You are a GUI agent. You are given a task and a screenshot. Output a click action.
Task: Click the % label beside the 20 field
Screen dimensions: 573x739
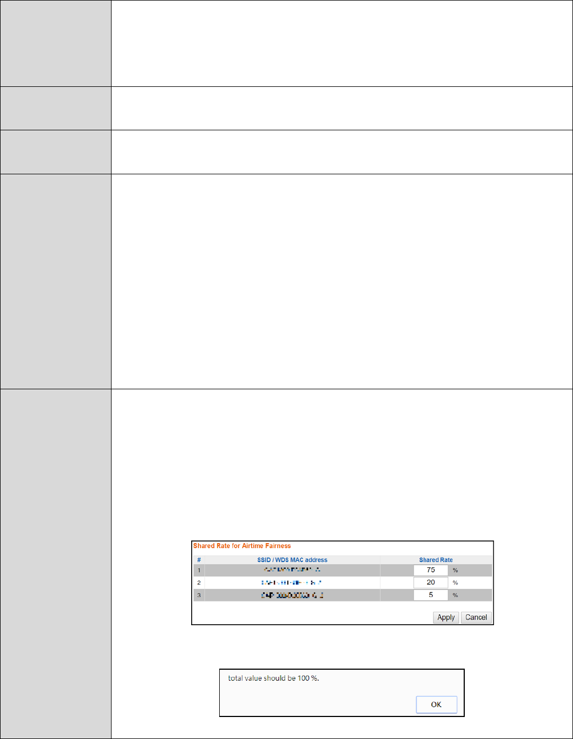pyautogui.click(x=455, y=582)
